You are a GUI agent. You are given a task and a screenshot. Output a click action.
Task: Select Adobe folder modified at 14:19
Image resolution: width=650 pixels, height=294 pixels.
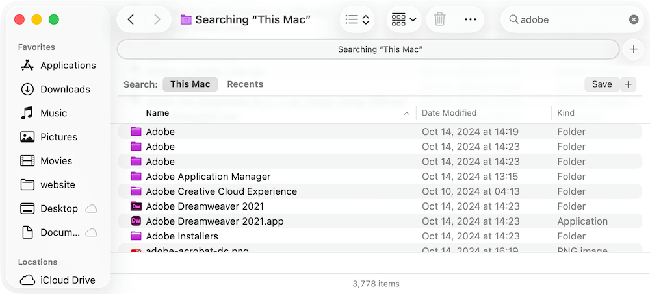(x=380, y=132)
